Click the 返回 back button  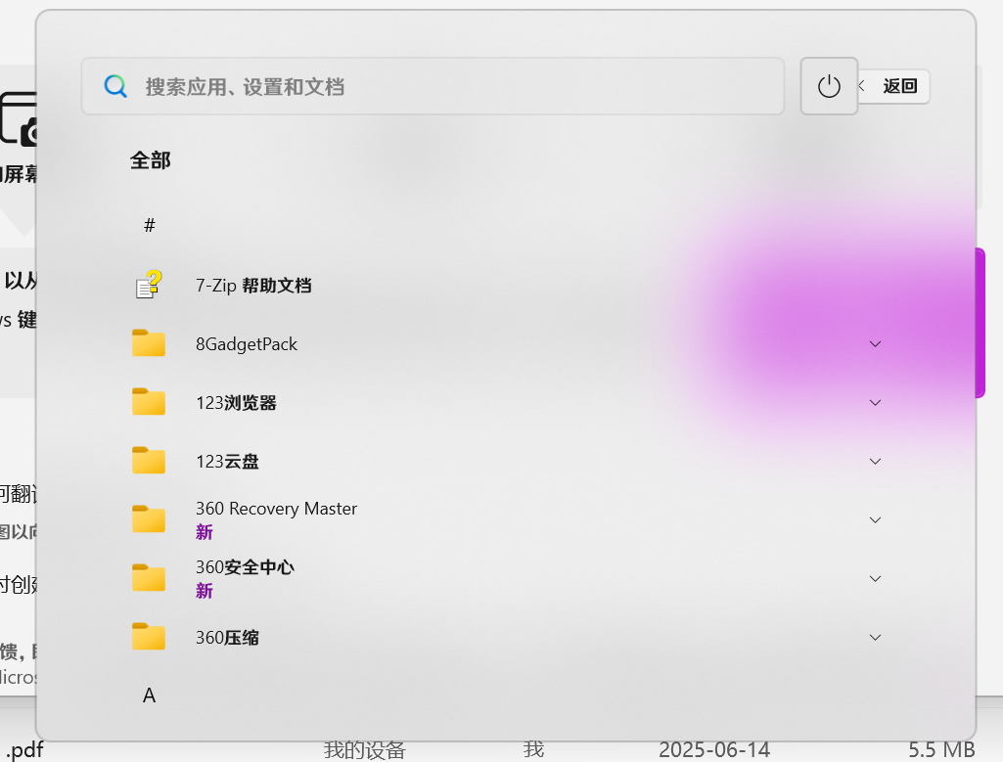click(894, 86)
